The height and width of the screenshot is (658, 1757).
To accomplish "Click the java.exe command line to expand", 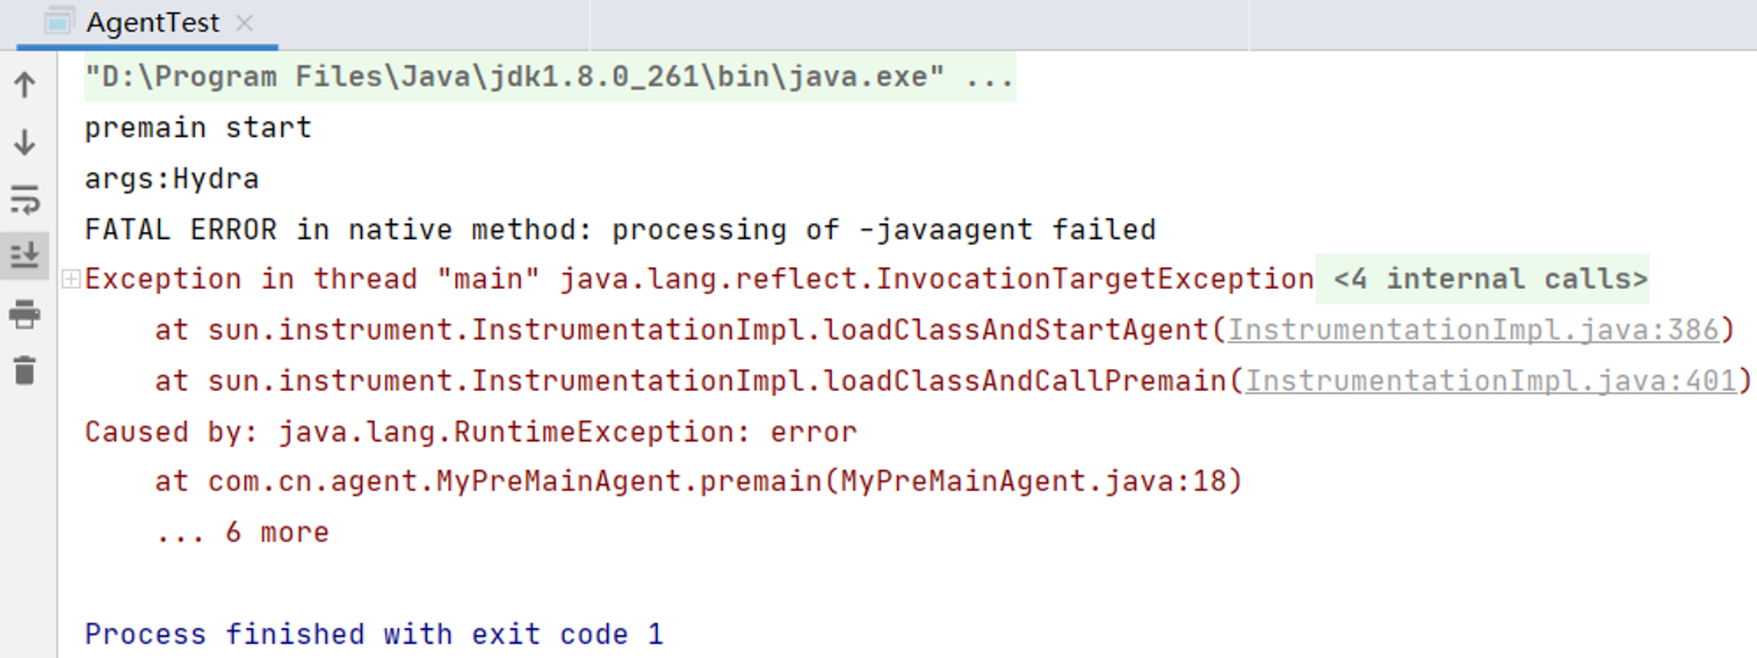I will click(550, 77).
